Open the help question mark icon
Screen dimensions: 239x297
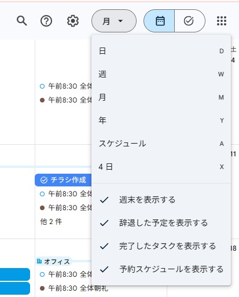(46, 21)
